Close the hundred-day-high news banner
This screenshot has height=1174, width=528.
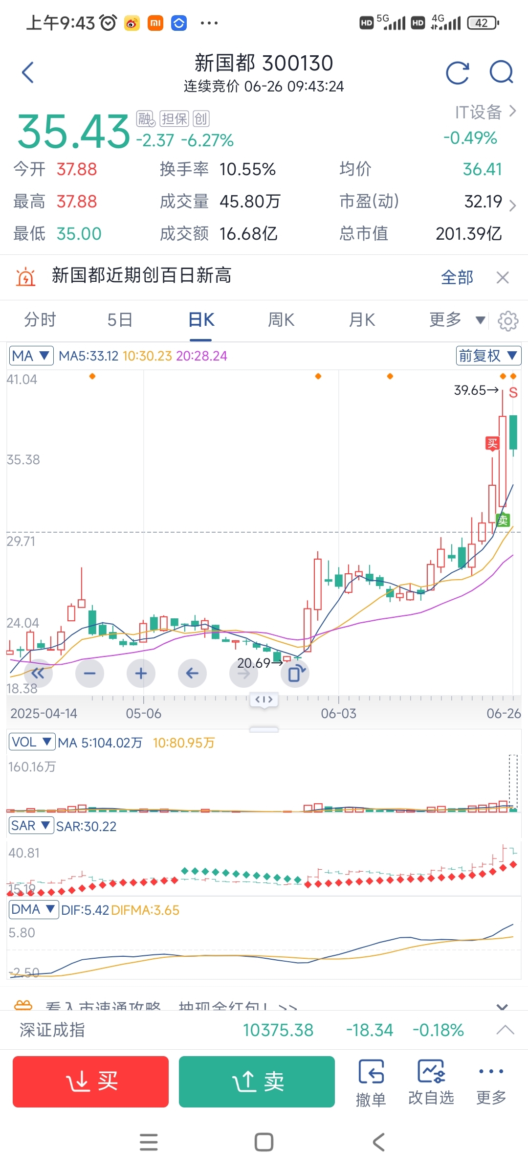tap(503, 277)
